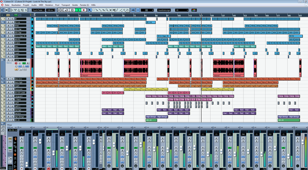Select the Line tool
The height and width of the screenshot is (170, 308).
click(121, 10)
